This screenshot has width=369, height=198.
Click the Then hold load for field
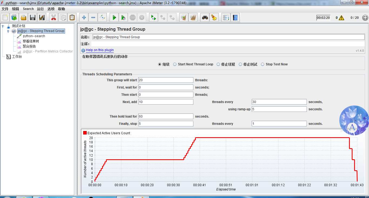(x=166, y=116)
